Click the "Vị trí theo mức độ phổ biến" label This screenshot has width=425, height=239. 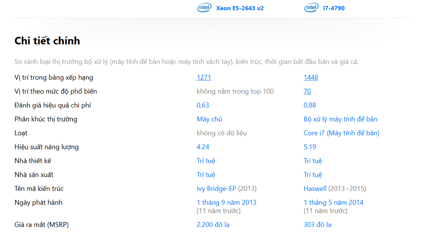coord(56,91)
